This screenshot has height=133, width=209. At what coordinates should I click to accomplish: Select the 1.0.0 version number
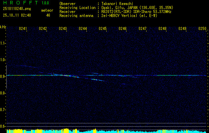click(x=45, y=3)
